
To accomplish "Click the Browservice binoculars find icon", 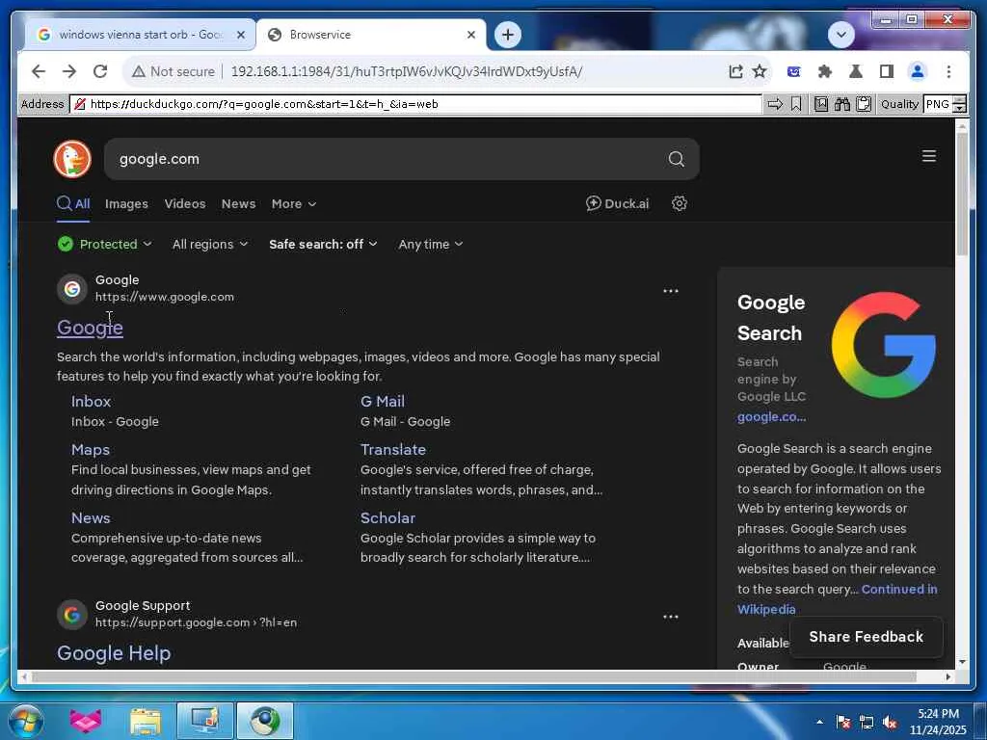I will tap(842, 104).
